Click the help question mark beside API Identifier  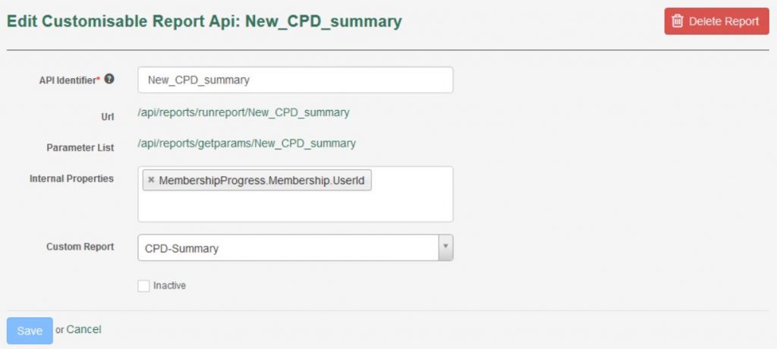pyautogui.click(x=109, y=79)
